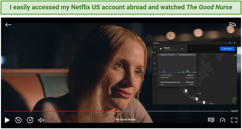Rewind 10 seconds

point(18,120)
